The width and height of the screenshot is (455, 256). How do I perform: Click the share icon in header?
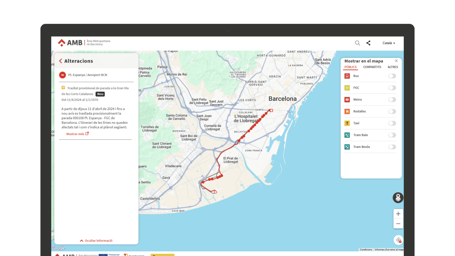tap(368, 43)
